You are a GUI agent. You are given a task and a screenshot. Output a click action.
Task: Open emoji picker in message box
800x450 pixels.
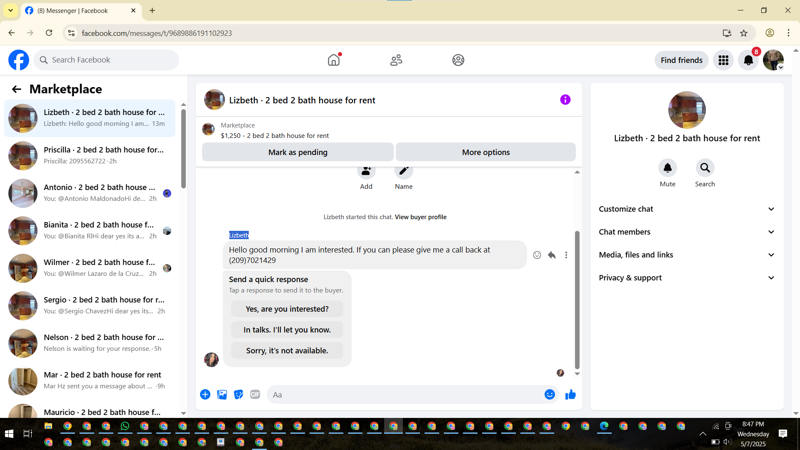[550, 394]
